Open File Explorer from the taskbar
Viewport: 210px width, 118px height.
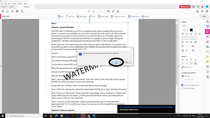62,116
